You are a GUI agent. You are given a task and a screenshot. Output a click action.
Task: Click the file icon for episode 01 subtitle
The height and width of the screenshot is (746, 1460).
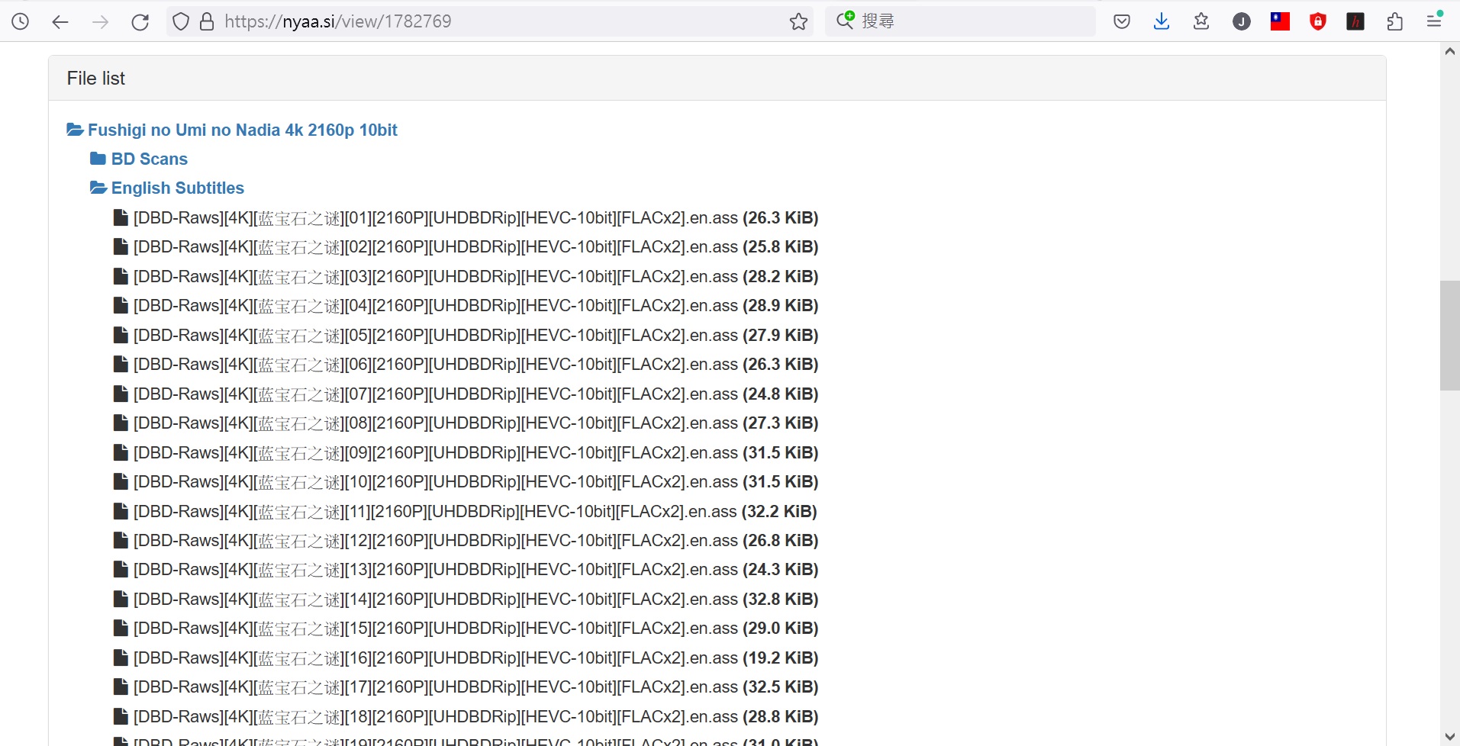(x=121, y=217)
